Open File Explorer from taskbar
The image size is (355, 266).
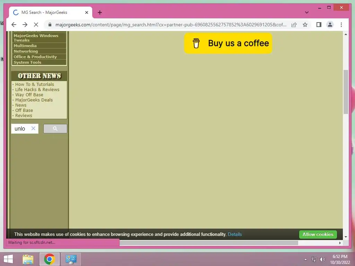28,259
